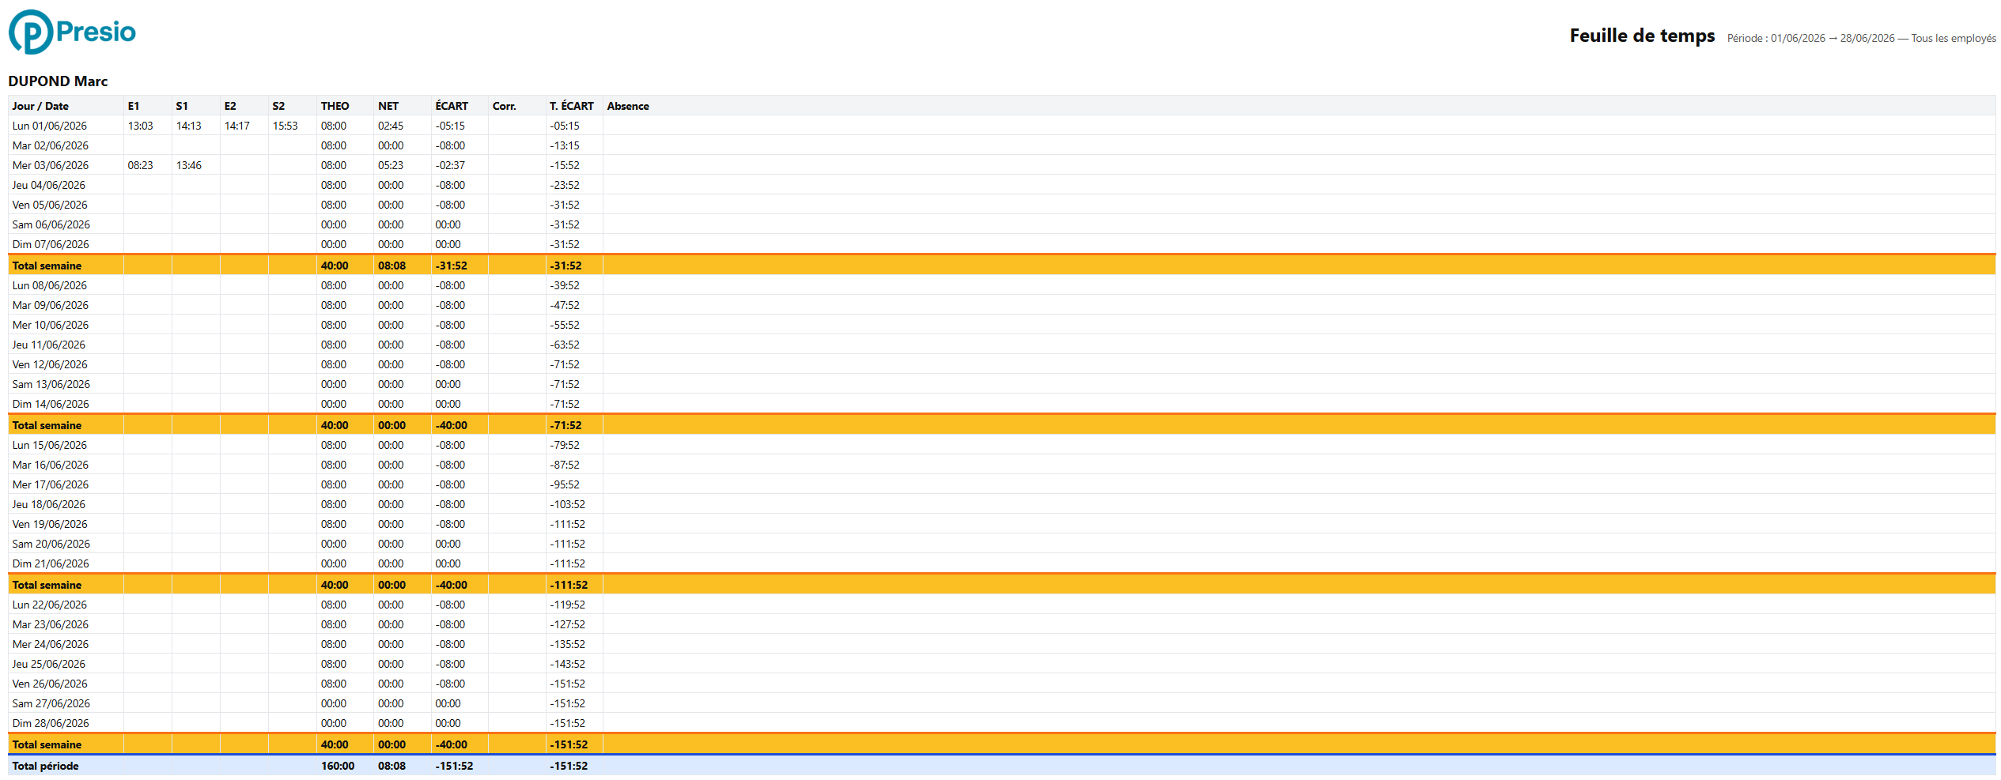
Task: Click the Mer 03/06/2026 row label
Action: (51, 165)
